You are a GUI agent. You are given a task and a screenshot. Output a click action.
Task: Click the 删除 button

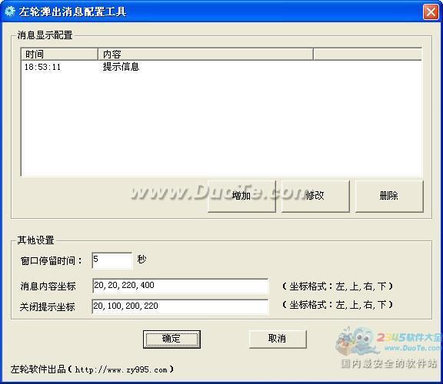[389, 196]
